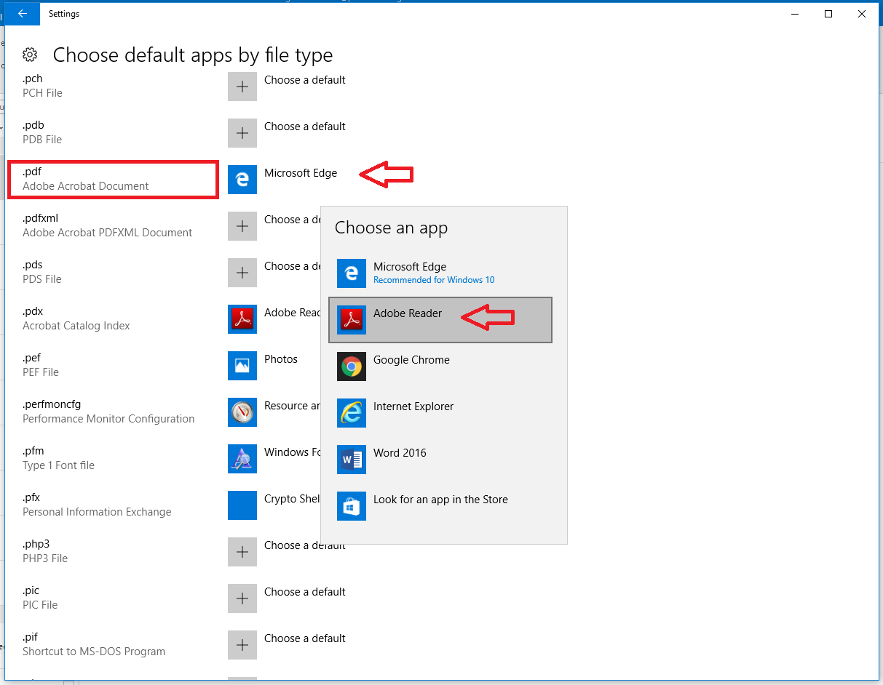
Task: Click the Word 2016 icon
Action: click(352, 460)
